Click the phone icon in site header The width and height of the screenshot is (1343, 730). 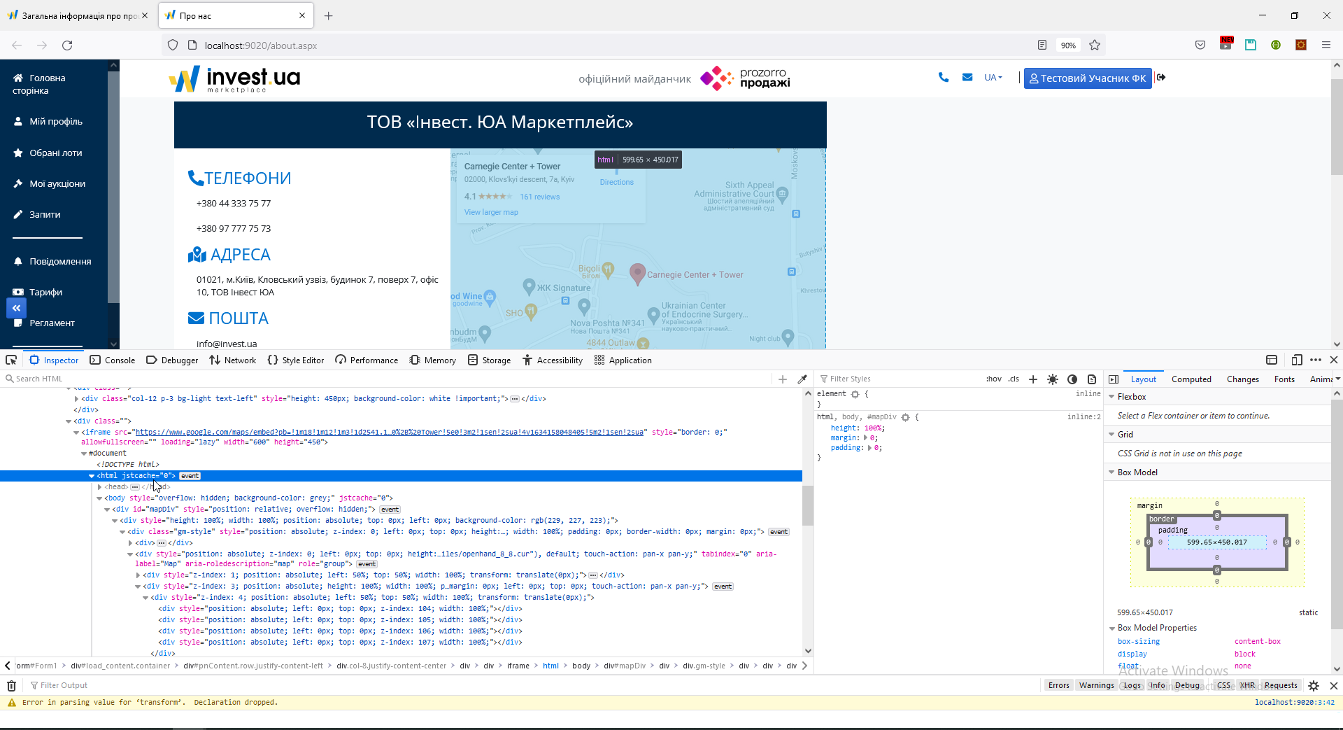944,78
